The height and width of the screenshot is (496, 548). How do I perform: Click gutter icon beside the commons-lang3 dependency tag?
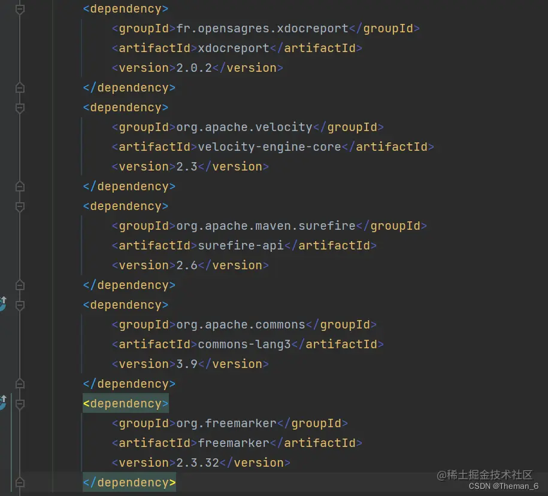click(3, 304)
